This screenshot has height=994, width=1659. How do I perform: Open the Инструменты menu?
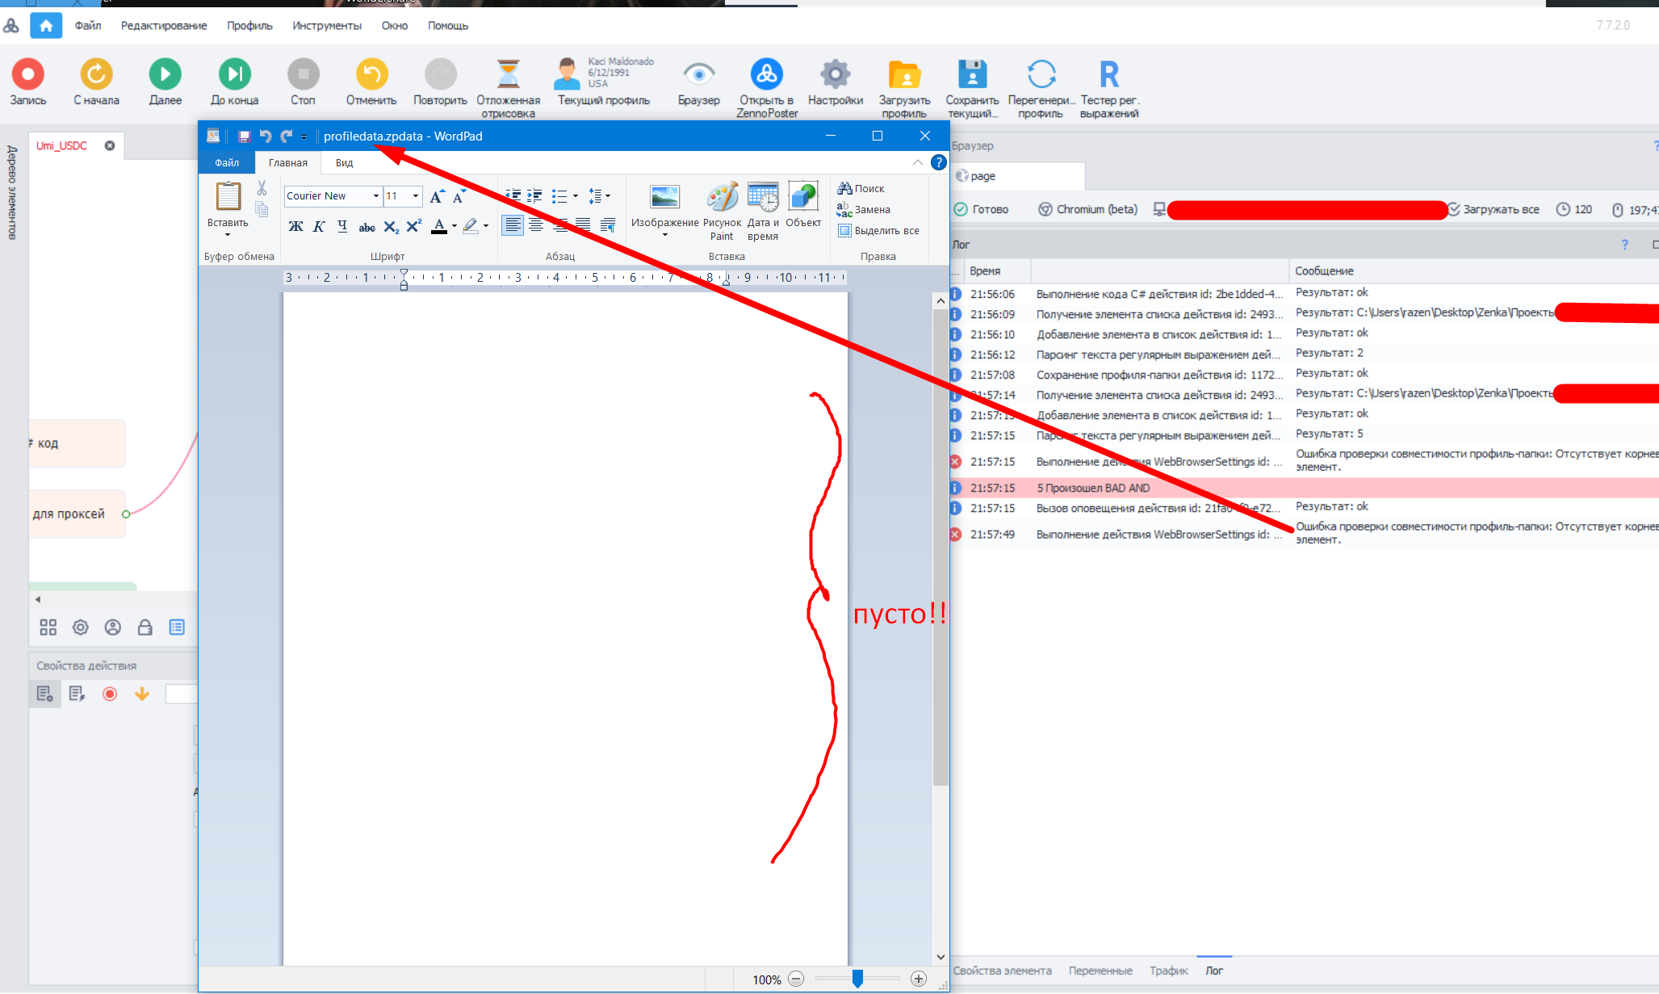(x=326, y=26)
